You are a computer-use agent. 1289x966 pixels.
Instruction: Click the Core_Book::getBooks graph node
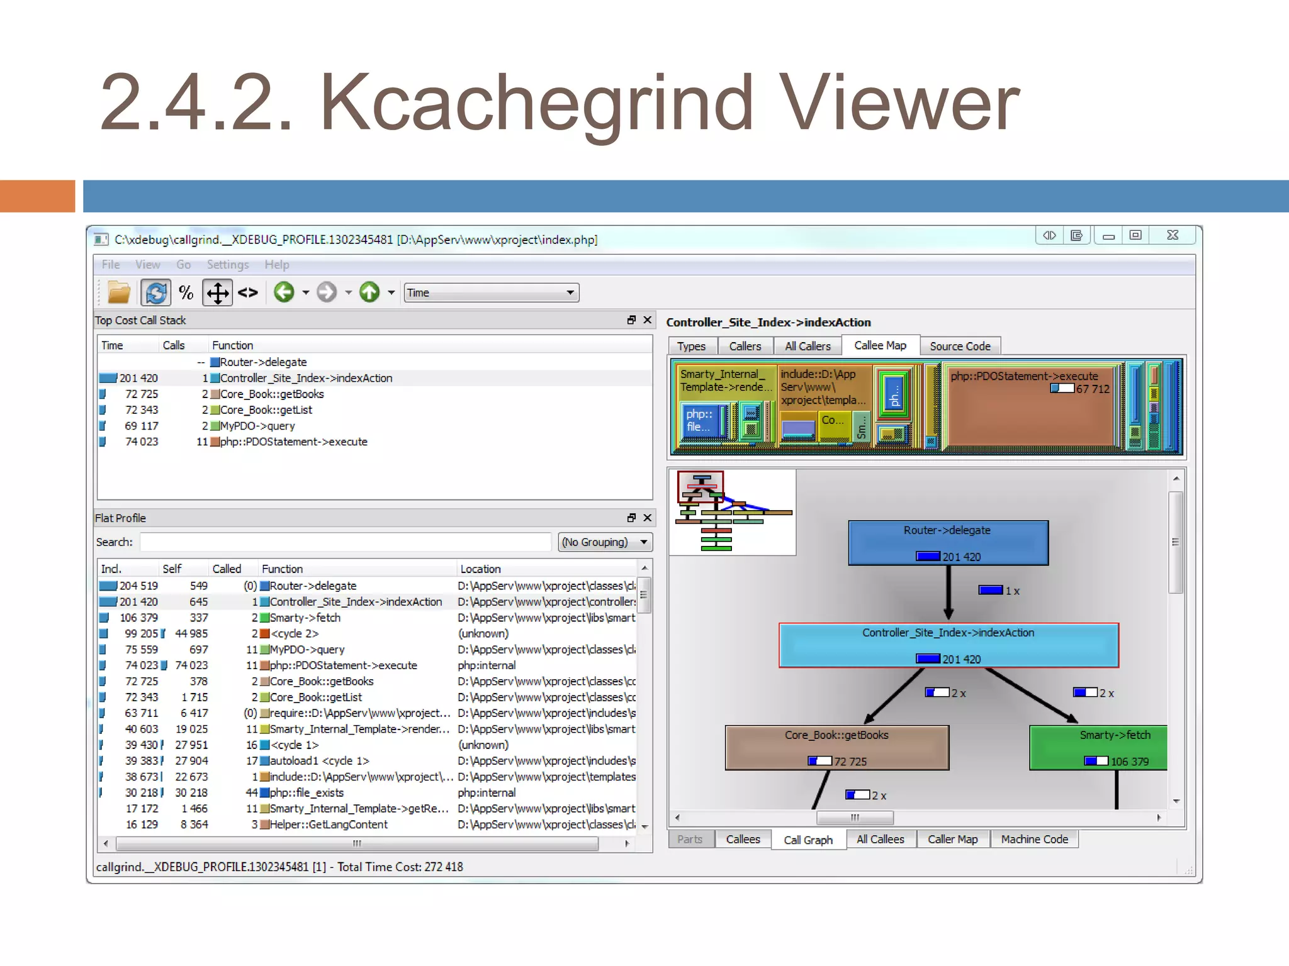[x=837, y=748]
